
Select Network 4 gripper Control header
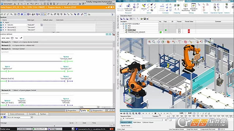(x=57, y=90)
